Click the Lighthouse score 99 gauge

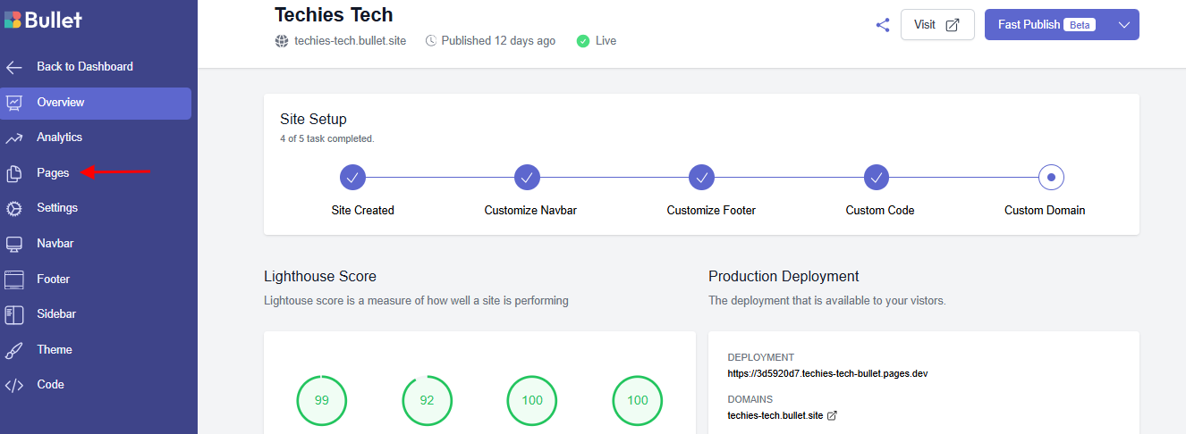pos(322,400)
